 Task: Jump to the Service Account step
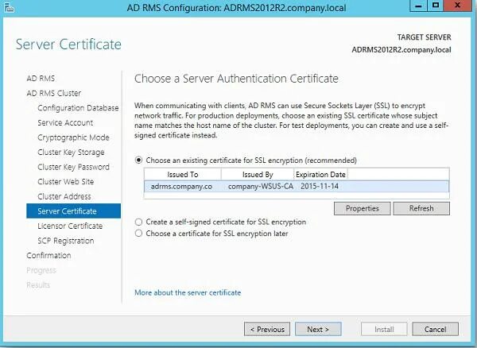[x=65, y=122]
